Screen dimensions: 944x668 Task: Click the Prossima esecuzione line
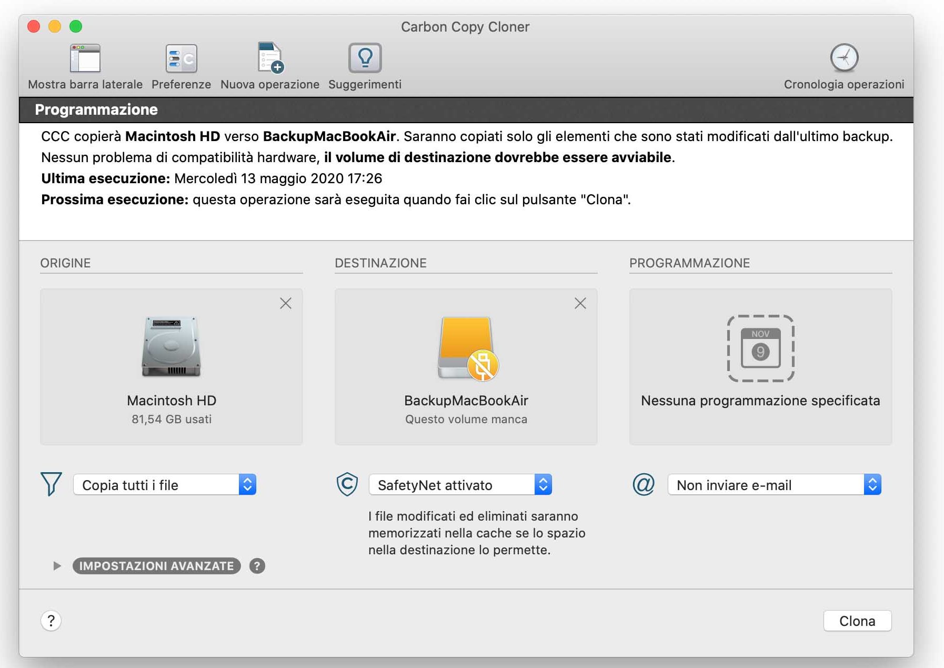click(336, 200)
